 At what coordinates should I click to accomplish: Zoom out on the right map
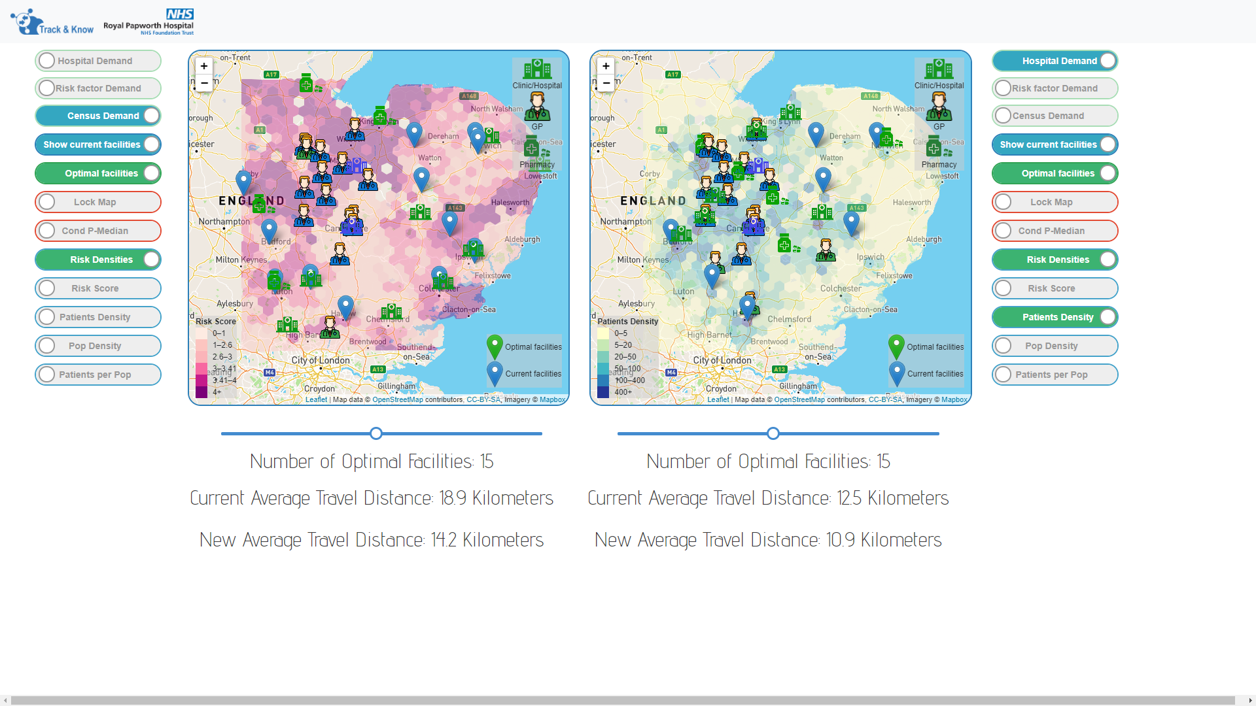pyautogui.click(x=606, y=83)
